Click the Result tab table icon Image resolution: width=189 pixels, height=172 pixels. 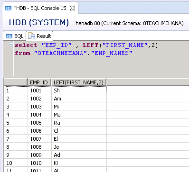click(31, 36)
